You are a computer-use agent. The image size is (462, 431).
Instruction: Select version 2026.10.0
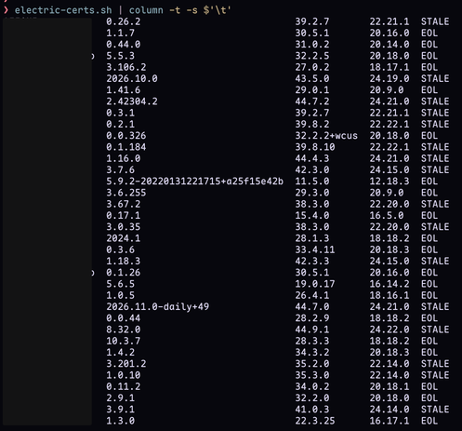point(132,78)
